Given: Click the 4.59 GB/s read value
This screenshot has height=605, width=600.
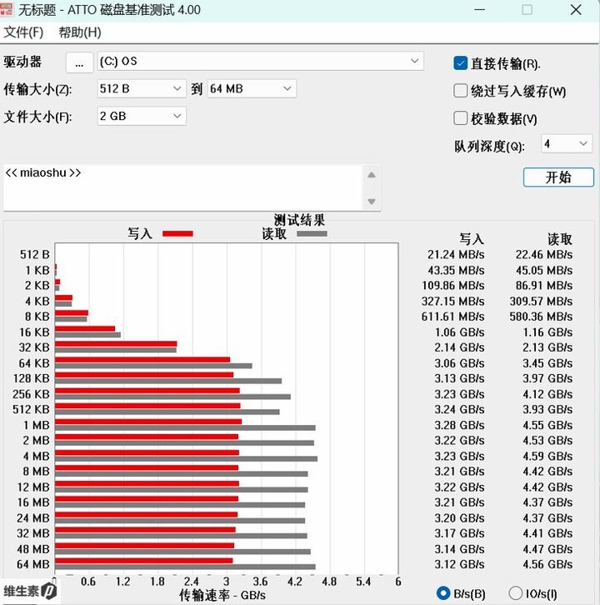Looking at the screenshot, I should click(547, 457).
